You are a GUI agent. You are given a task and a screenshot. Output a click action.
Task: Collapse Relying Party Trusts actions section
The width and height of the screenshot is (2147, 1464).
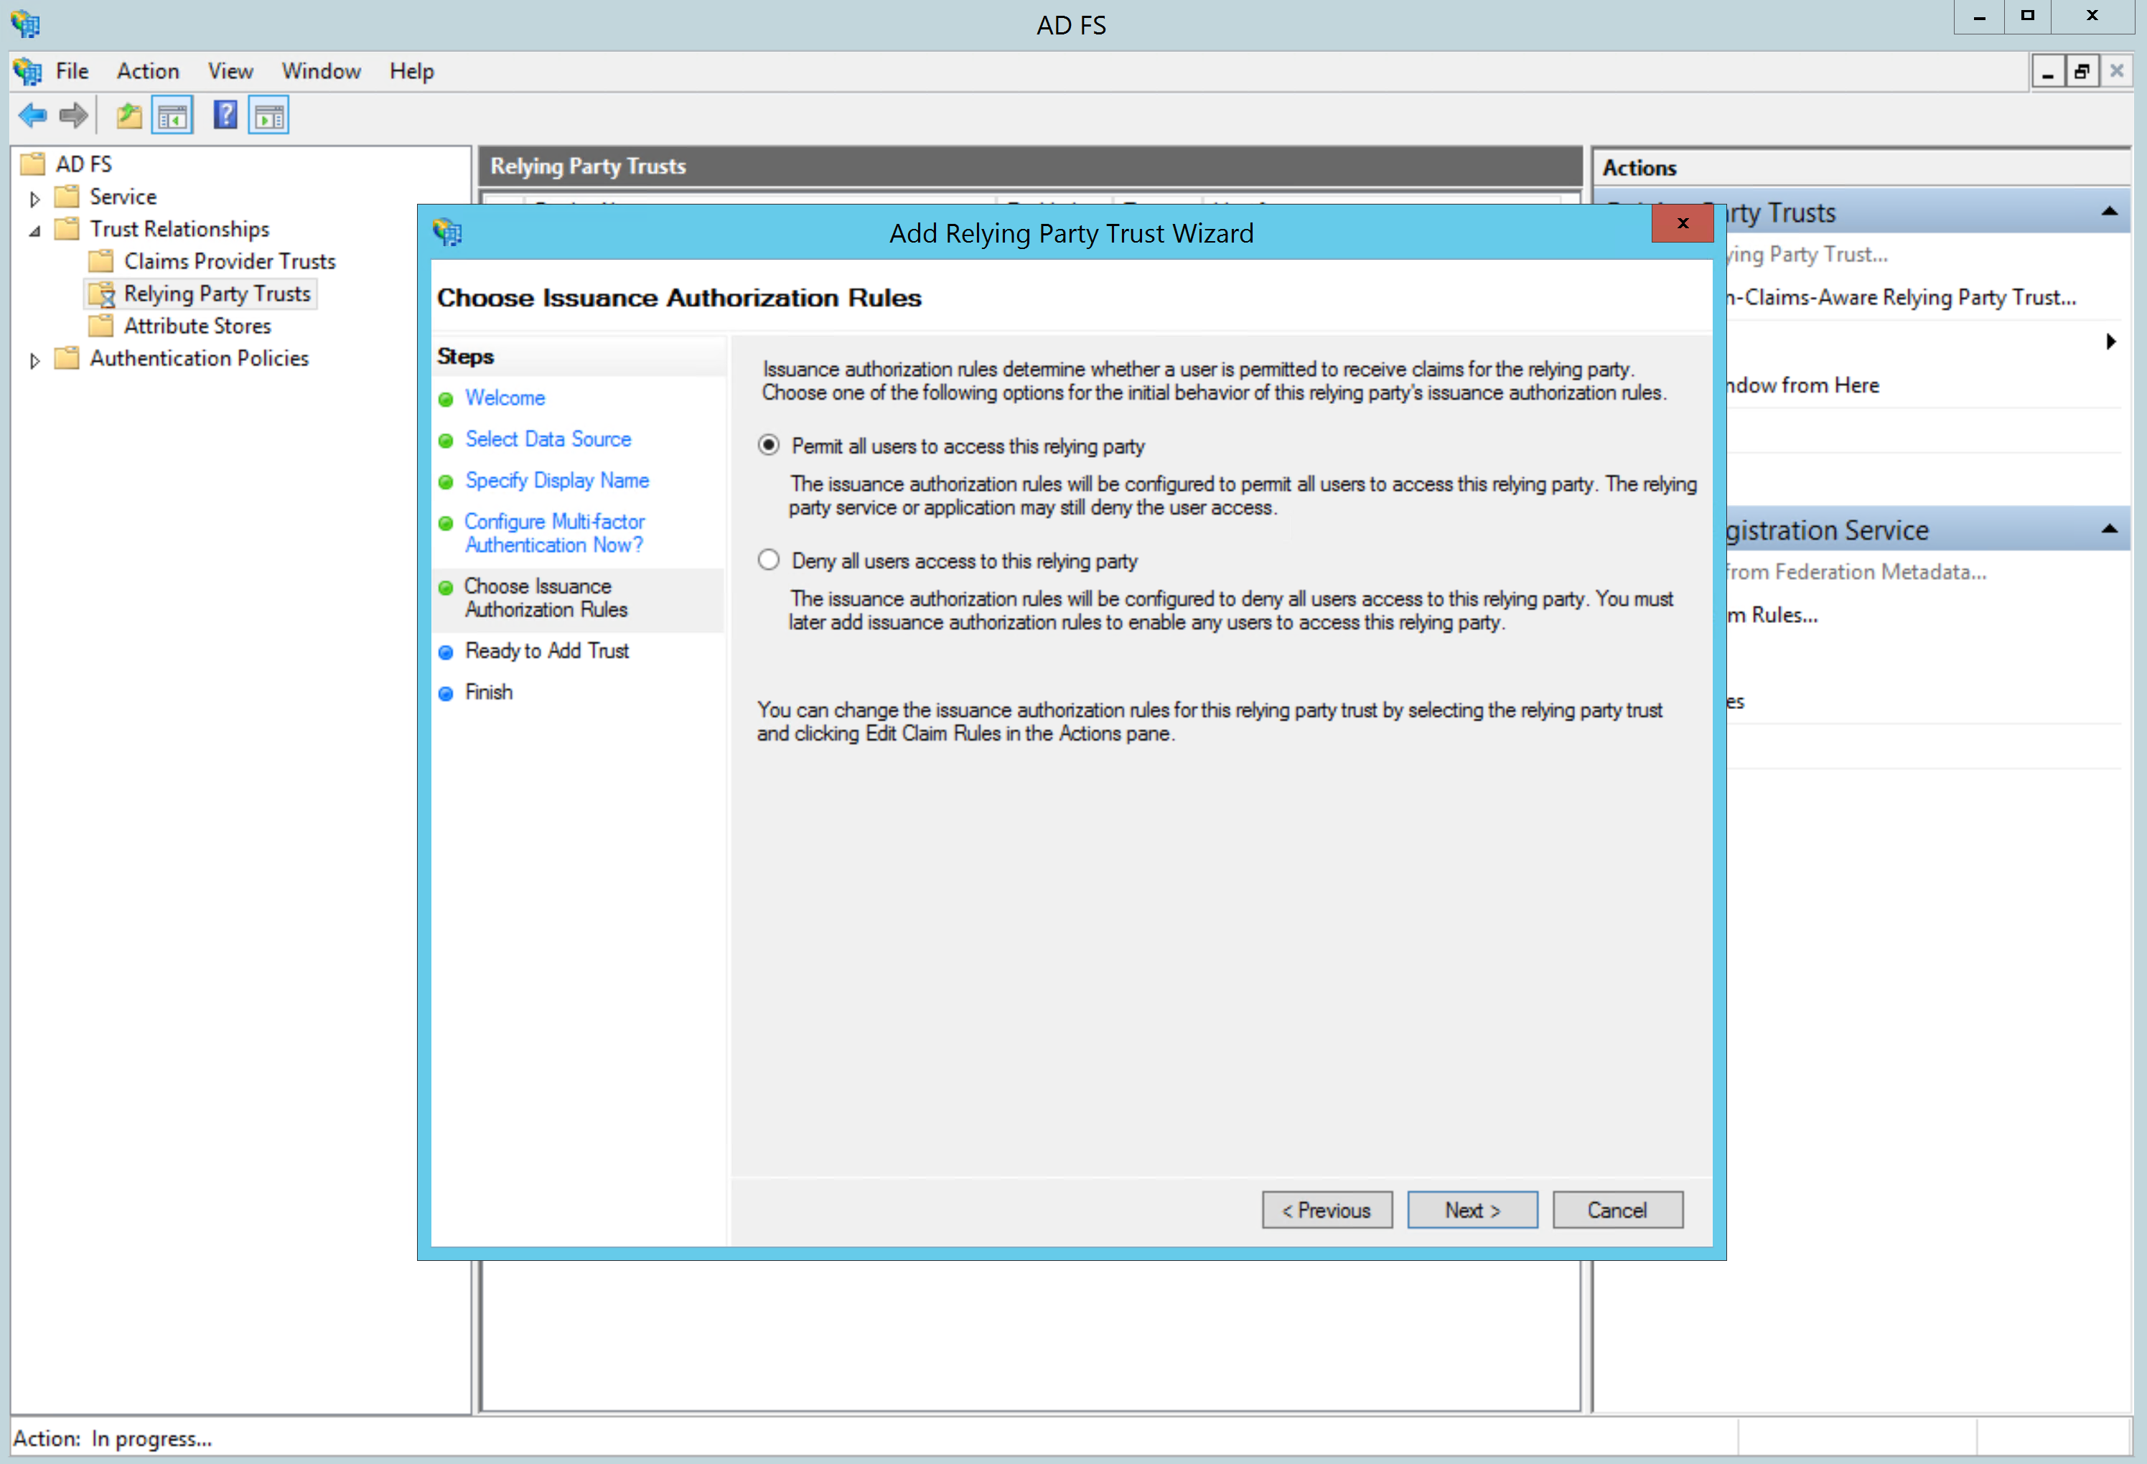(x=2109, y=212)
